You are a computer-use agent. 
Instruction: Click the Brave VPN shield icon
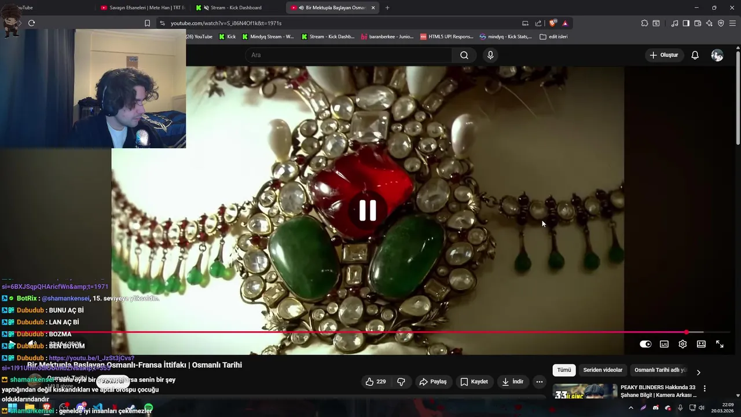tap(721, 23)
